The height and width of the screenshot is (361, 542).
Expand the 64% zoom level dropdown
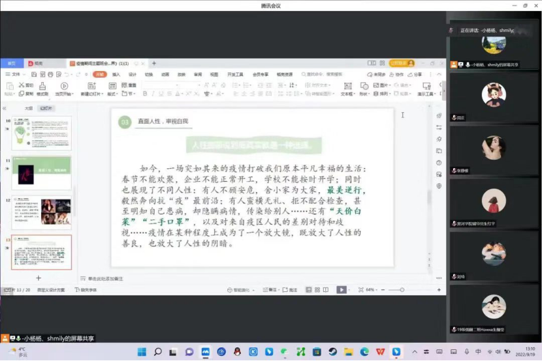pos(371,289)
